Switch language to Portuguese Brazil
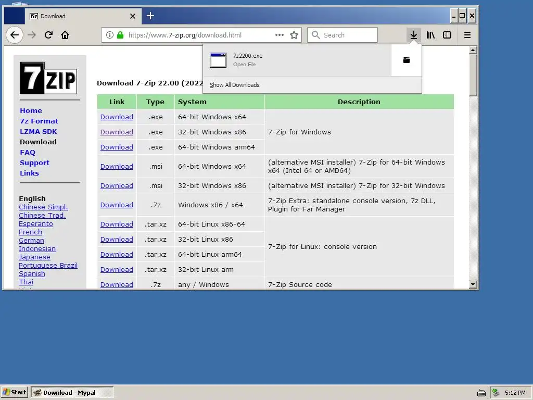Screen dimensions: 533x400 tap(48, 265)
